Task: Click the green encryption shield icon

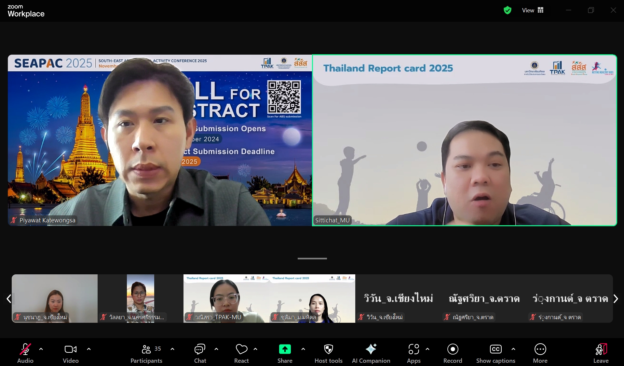Action: 507,10
